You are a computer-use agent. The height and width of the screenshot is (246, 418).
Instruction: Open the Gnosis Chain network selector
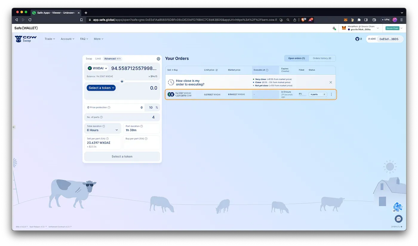tap(394, 28)
